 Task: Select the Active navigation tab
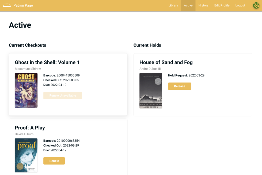[188, 5]
